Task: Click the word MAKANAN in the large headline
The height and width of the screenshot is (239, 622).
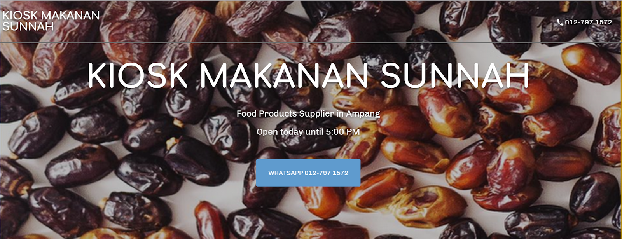Action: (x=284, y=75)
